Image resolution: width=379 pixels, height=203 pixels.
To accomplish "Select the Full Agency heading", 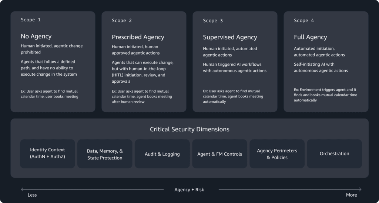I will pyautogui.click(x=310, y=37).
